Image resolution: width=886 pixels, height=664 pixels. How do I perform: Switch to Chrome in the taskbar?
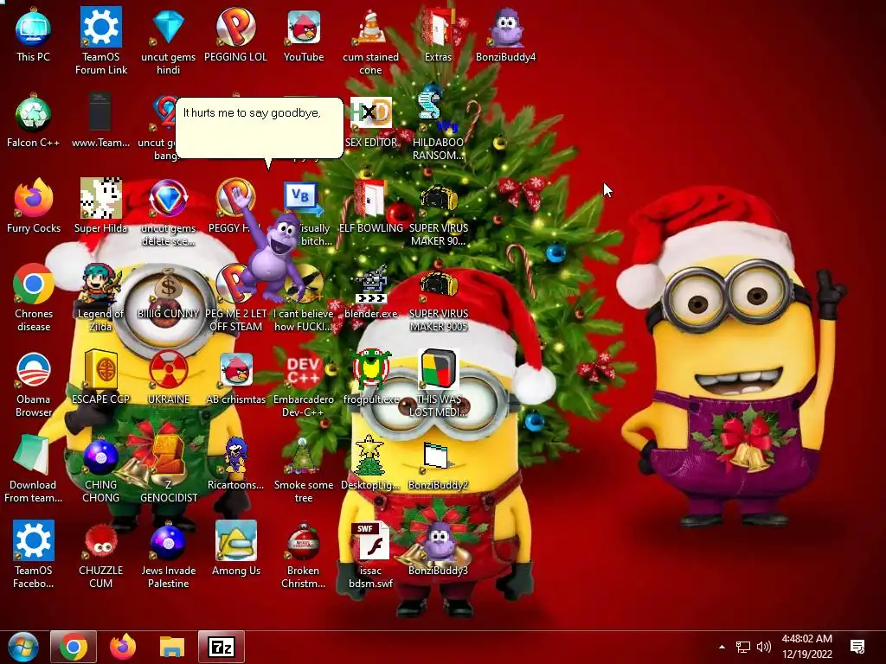click(74, 647)
